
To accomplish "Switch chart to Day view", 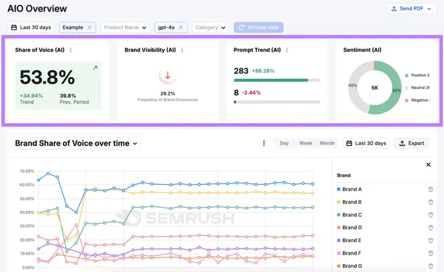I will coord(284,143).
